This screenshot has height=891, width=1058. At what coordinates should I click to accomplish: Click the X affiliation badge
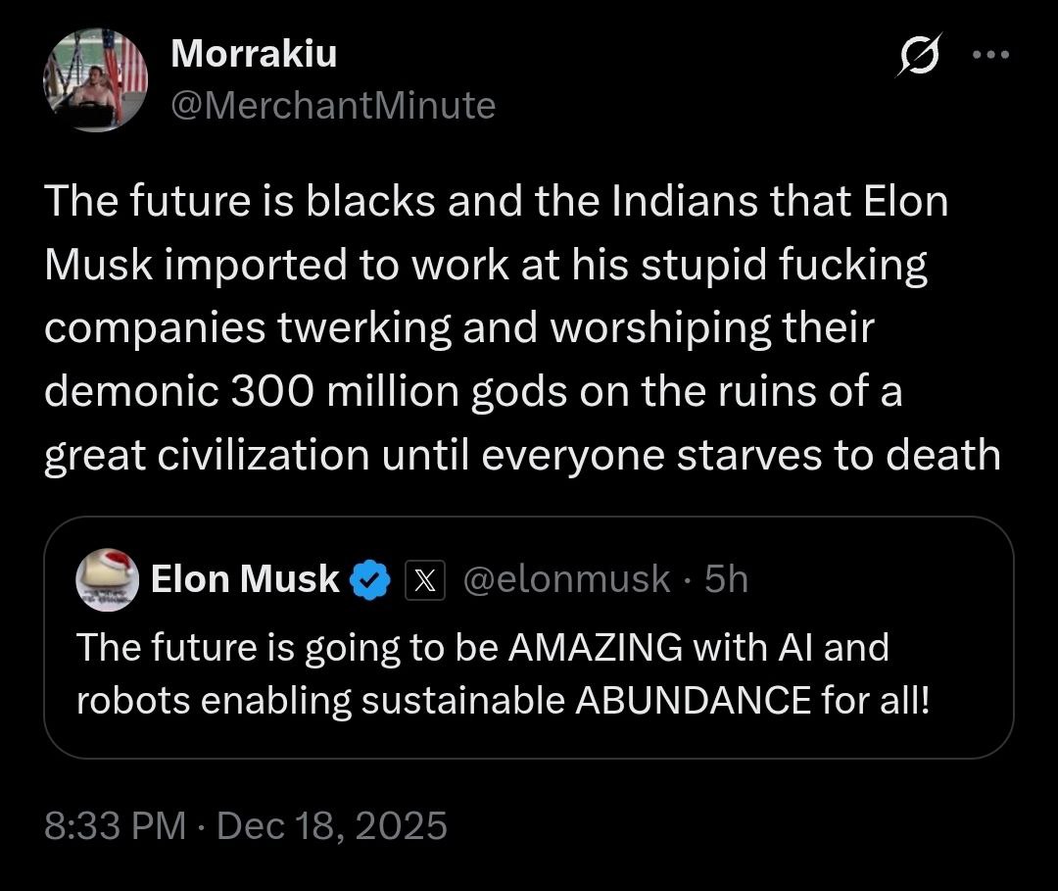[426, 580]
